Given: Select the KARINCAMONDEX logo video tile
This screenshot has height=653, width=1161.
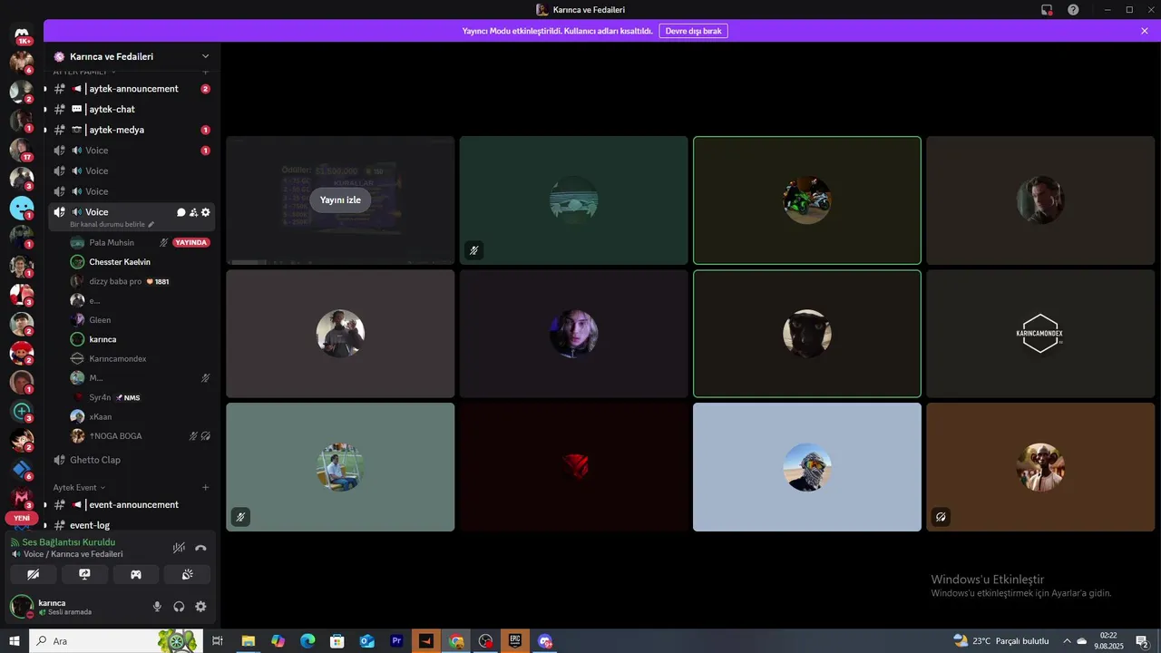Looking at the screenshot, I should point(1040,334).
